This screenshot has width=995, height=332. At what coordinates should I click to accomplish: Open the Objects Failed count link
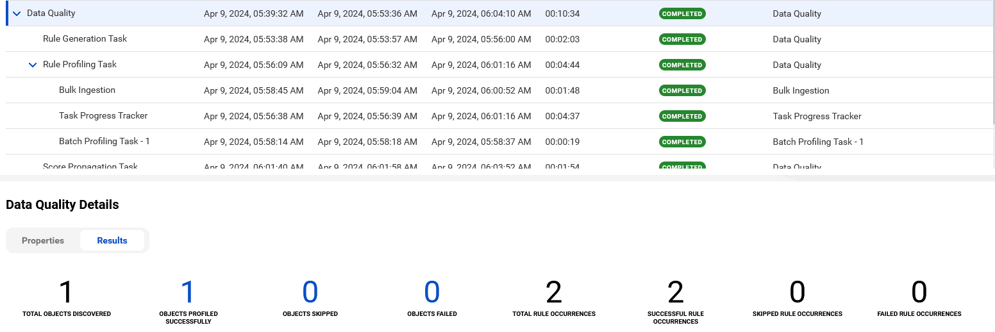432,292
